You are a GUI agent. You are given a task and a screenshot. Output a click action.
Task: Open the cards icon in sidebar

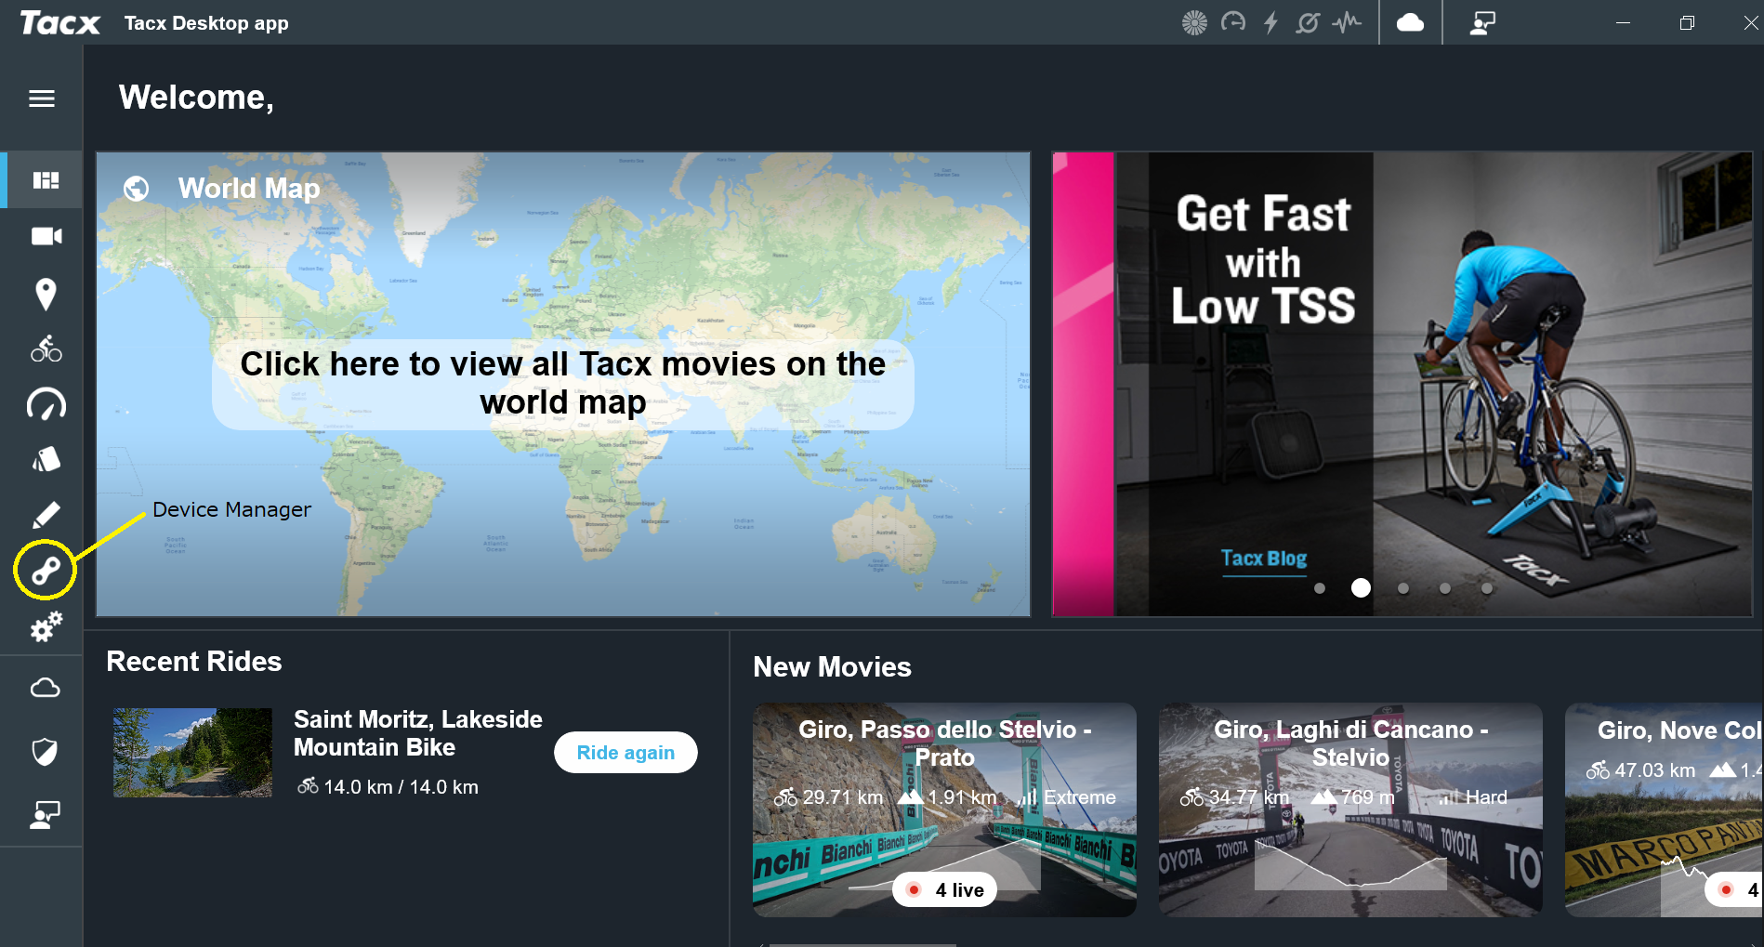pyautogui.click(x=46, y=459)
